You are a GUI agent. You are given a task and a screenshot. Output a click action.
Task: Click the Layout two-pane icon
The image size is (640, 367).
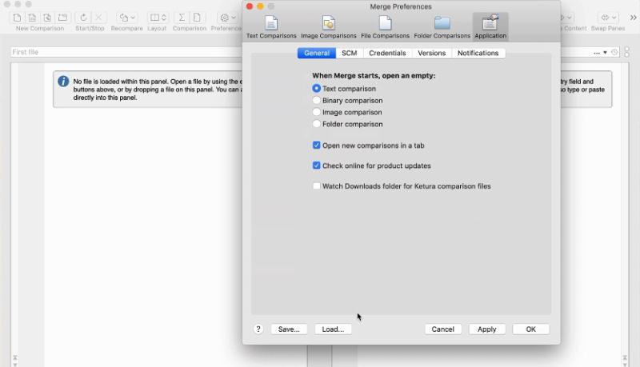pos(154,18)
